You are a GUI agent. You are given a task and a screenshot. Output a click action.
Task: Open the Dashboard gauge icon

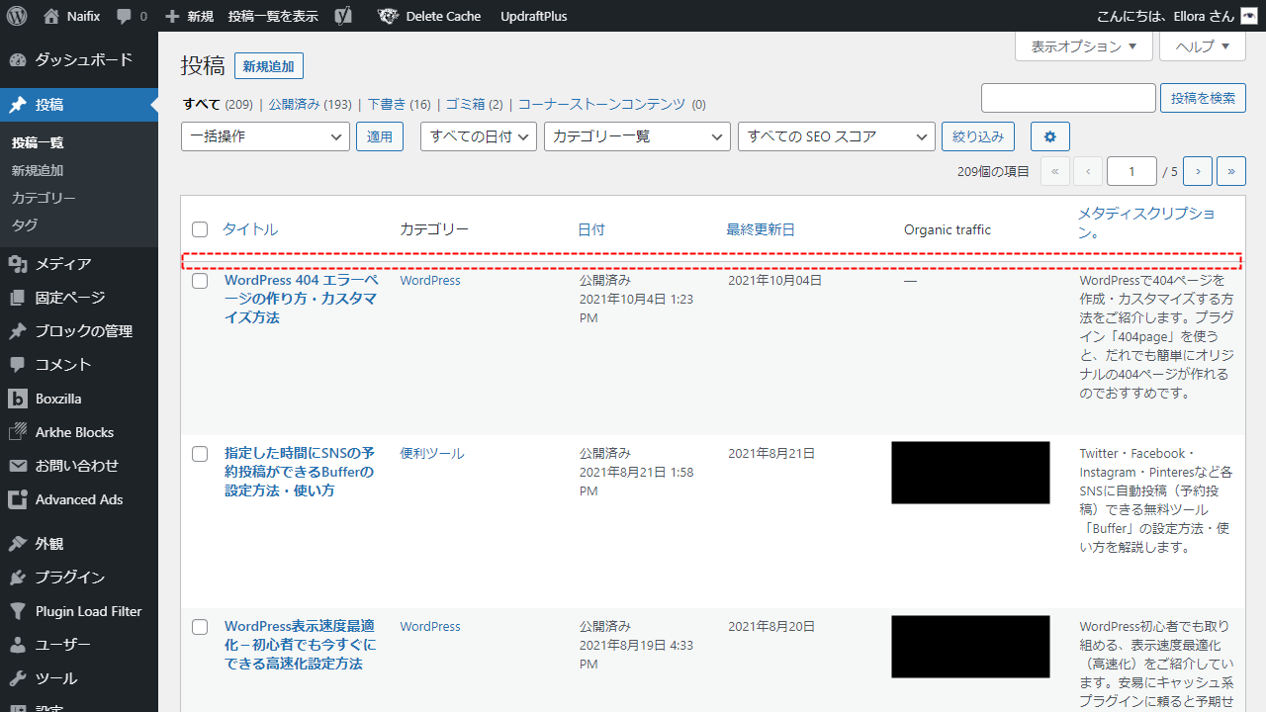click(17, 59)
